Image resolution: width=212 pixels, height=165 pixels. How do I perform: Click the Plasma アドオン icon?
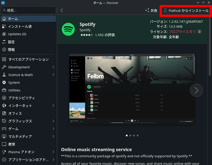click(4, 152)
